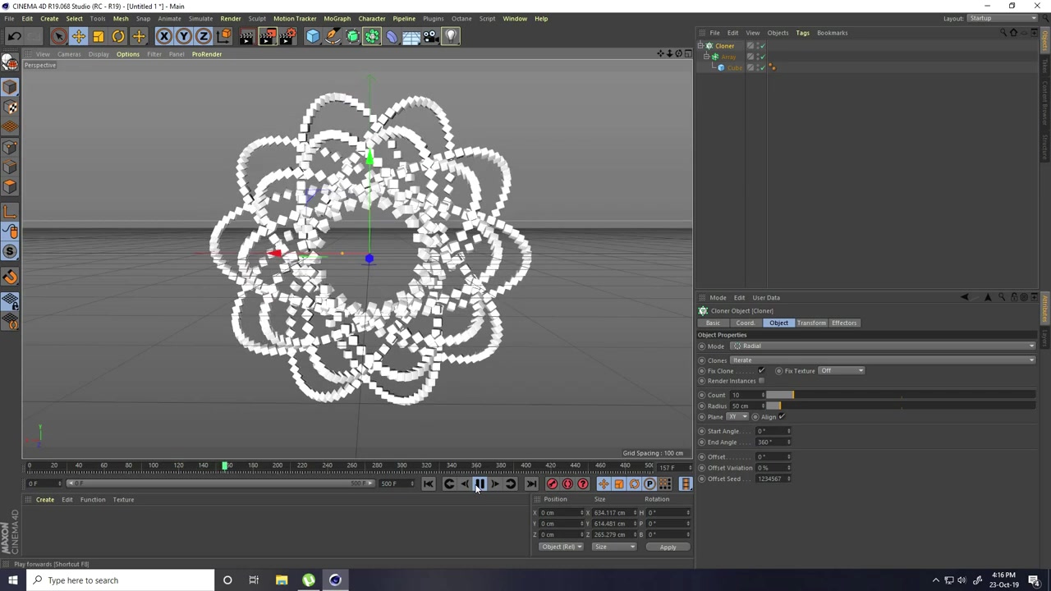The image size is (1051, 591).
Task: Click the Floor environment icon
Action: (411, 36)
